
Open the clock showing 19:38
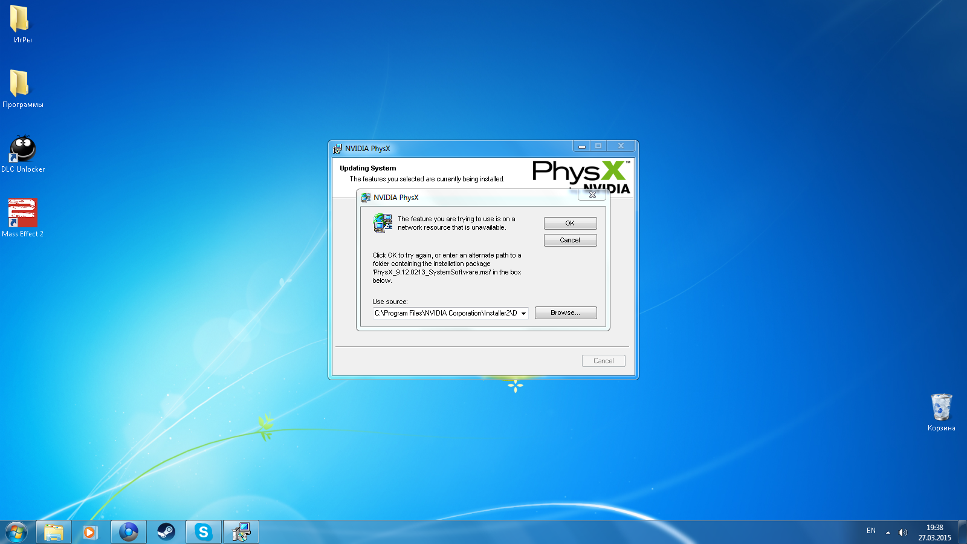(934, 533)
